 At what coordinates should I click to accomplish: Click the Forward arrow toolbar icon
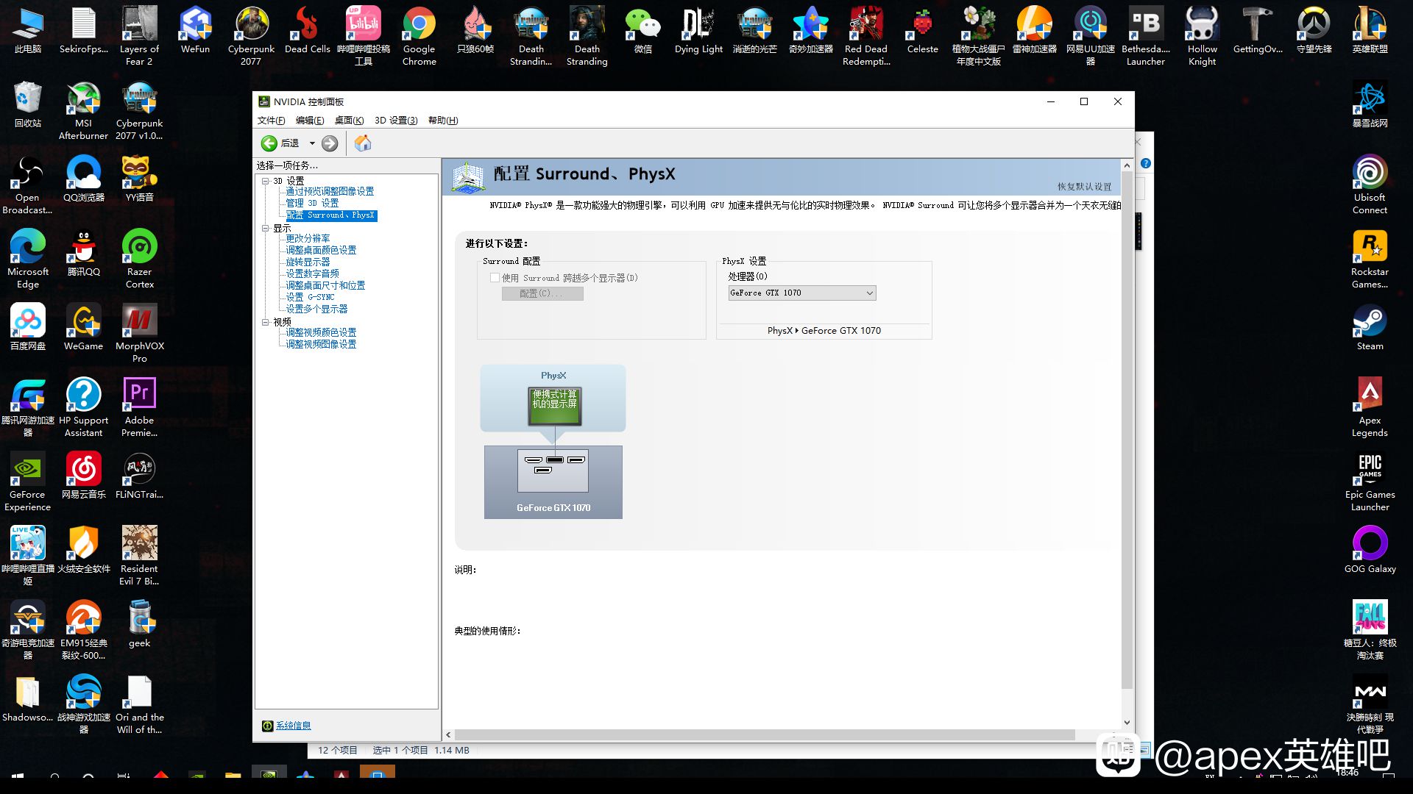(330, 143)
